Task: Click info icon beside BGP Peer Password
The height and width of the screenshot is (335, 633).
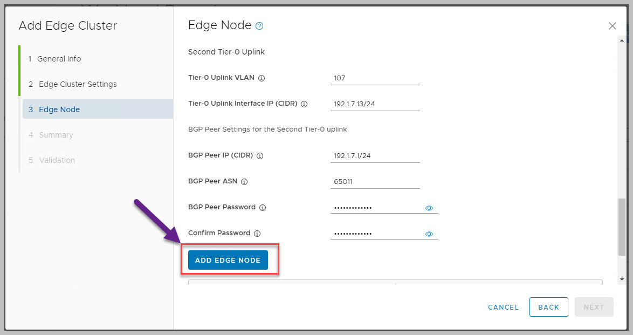Action: point(263,208)
